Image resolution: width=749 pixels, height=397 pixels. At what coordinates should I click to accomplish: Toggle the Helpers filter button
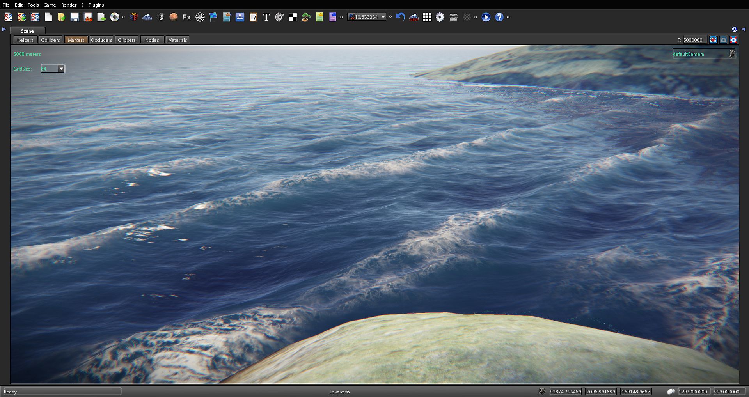point(25,40)
